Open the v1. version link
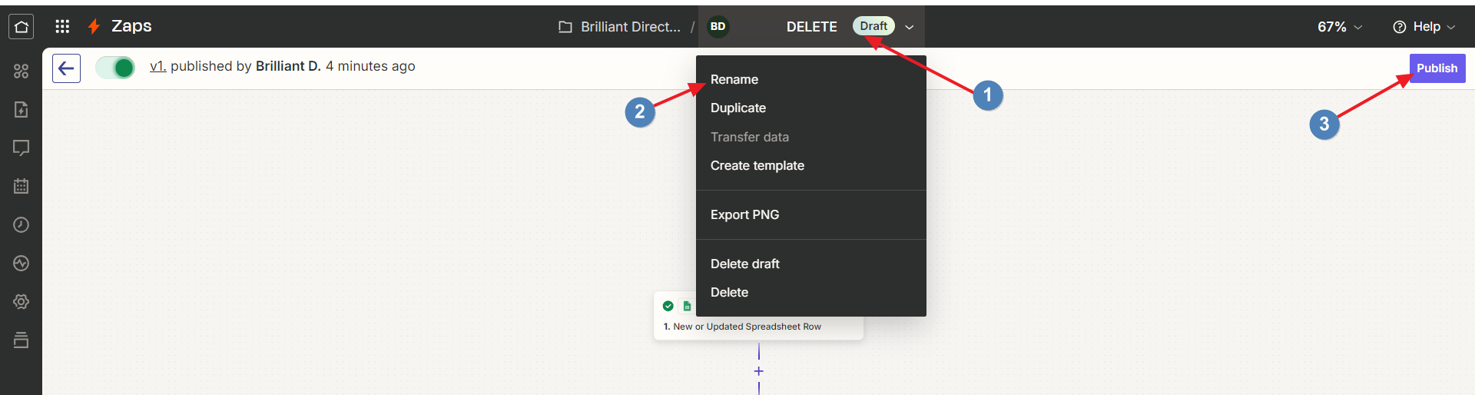 pyautogui.click(x=157, y=66)
